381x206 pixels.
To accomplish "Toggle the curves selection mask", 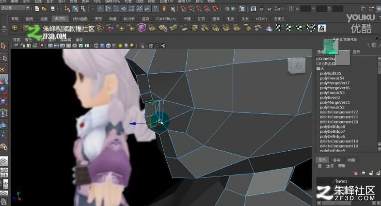I will pyautogui.click(x=116, y=9).
